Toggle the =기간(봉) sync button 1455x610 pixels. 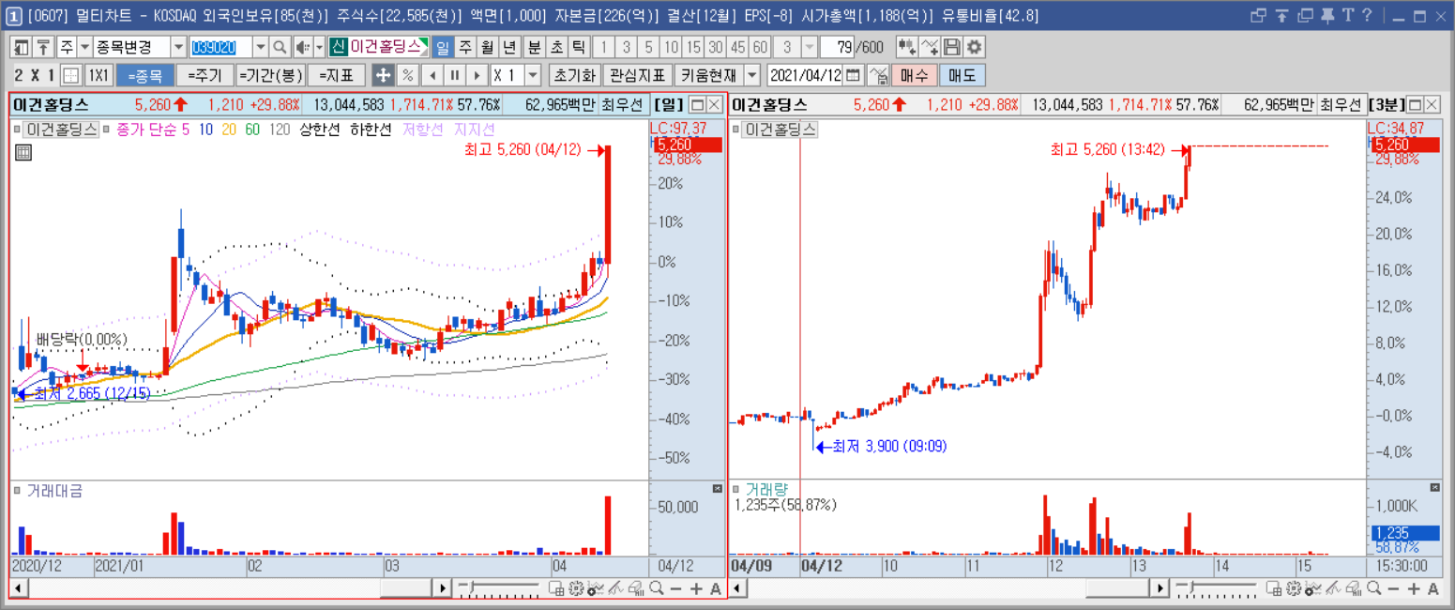tap(270, 75)
